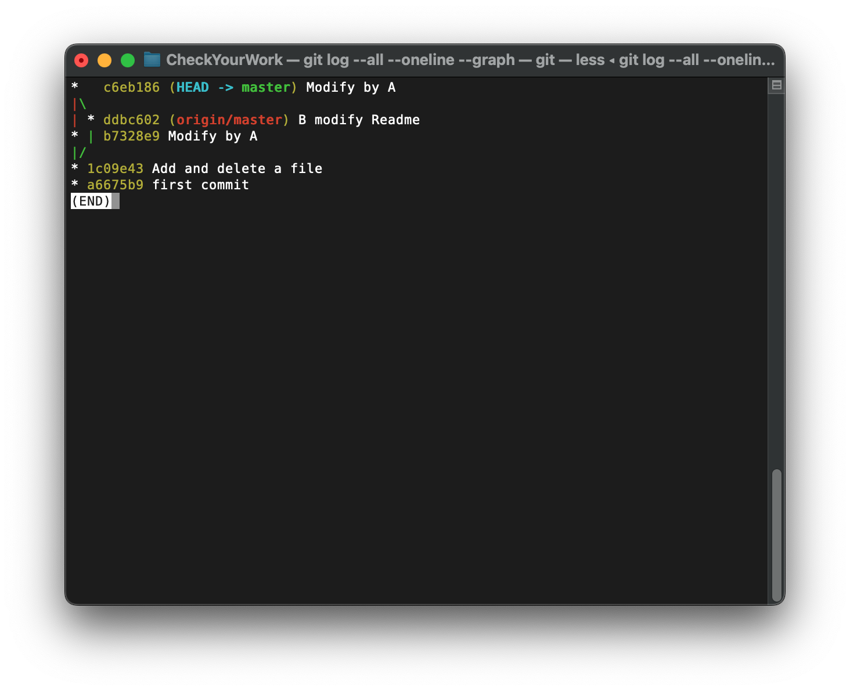
Task: Zoom the terminal with the green button
Action: pyautogui.click(x=128, y=60)
